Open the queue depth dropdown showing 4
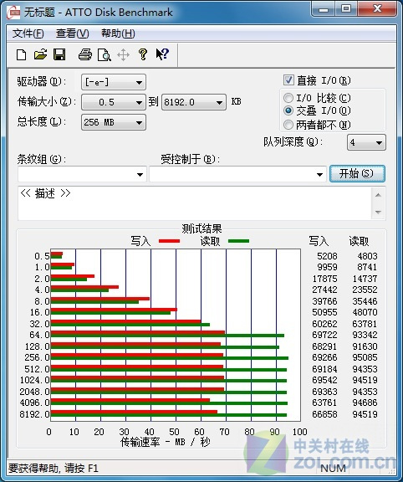This screenshot has height=482, width=403. (366, 142)
